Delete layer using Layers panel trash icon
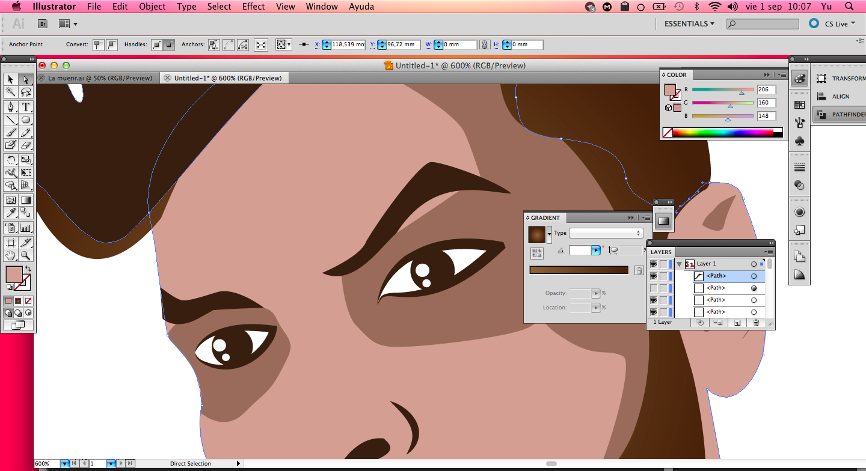This screenshot has width=866, height=471. (x=756, y=323)
